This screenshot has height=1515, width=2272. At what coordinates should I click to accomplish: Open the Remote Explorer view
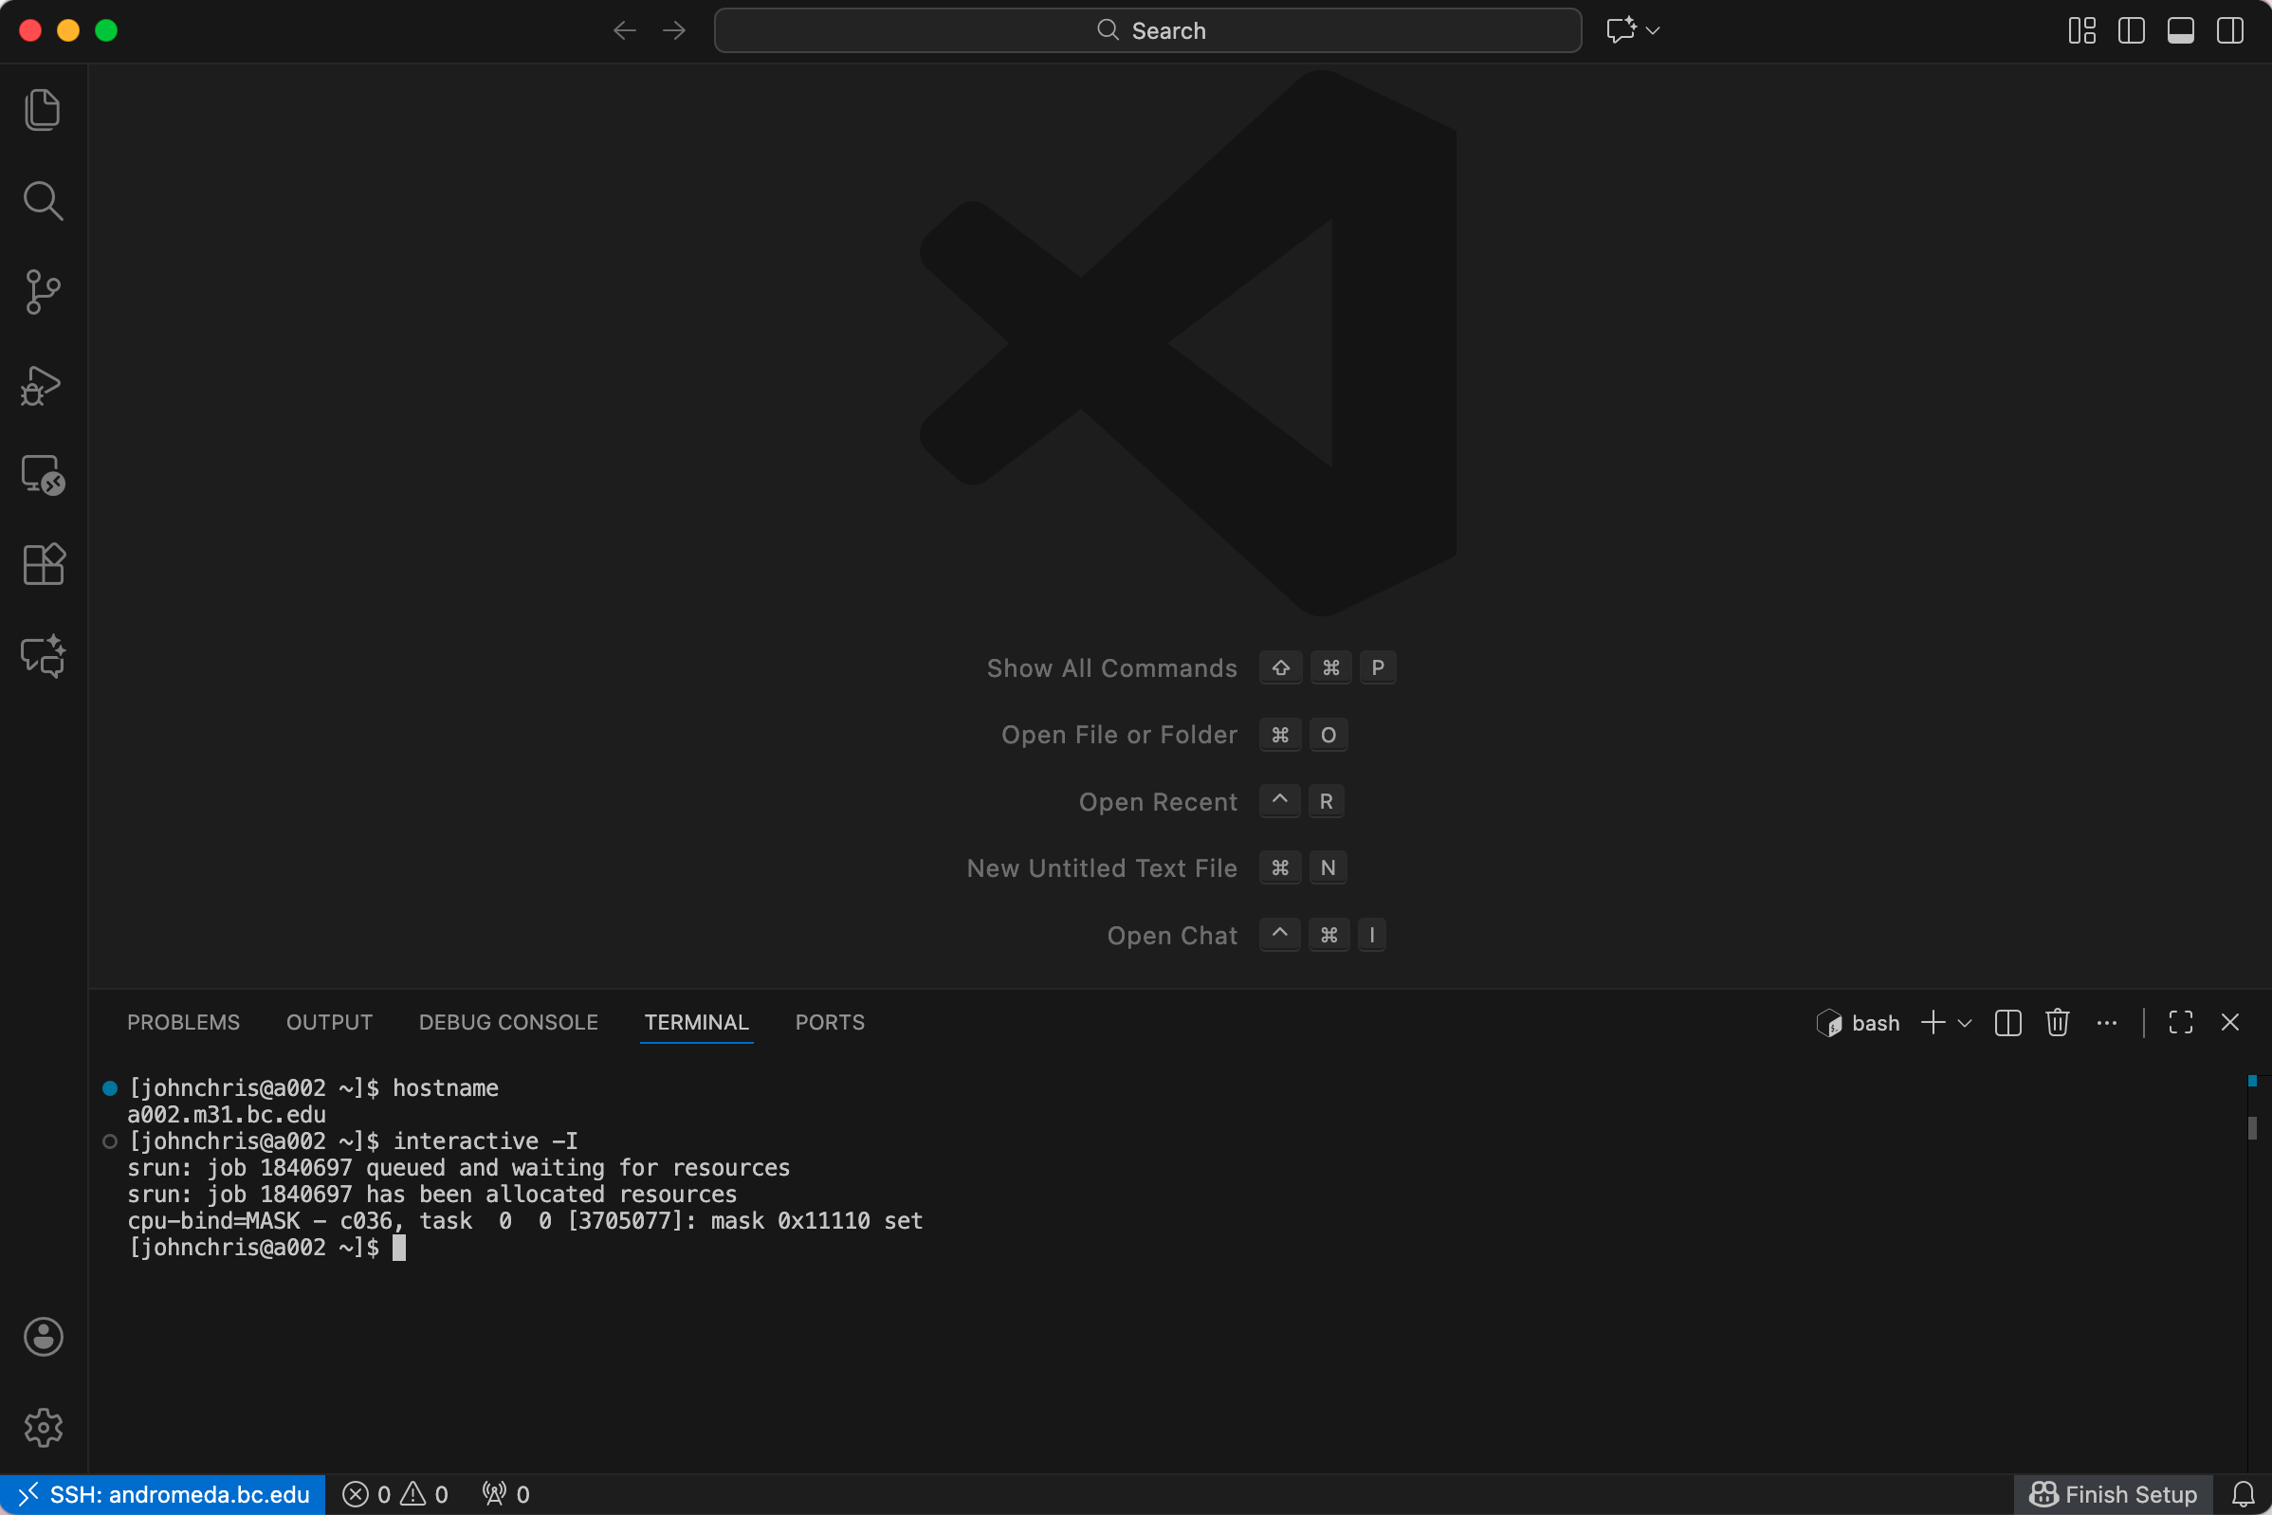tap(43, 474)
